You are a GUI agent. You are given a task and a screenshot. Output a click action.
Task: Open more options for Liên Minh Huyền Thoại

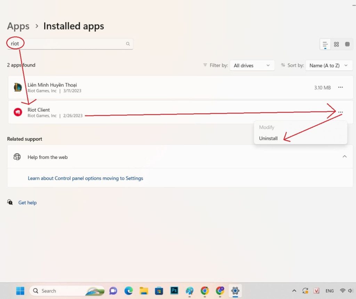tap(340, 87)
